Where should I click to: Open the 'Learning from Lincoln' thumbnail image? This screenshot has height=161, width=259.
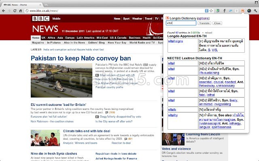[173, 139]
